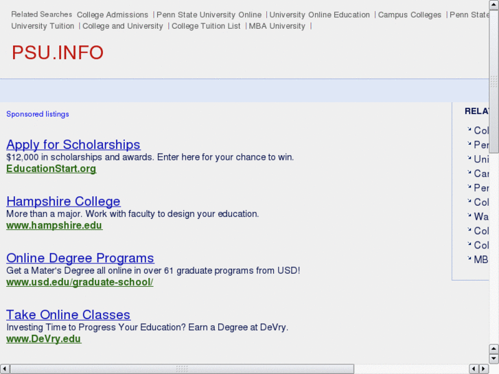
Task: Open the College Tuition List link
Action: pyautogui.click(x=206, y=26)
